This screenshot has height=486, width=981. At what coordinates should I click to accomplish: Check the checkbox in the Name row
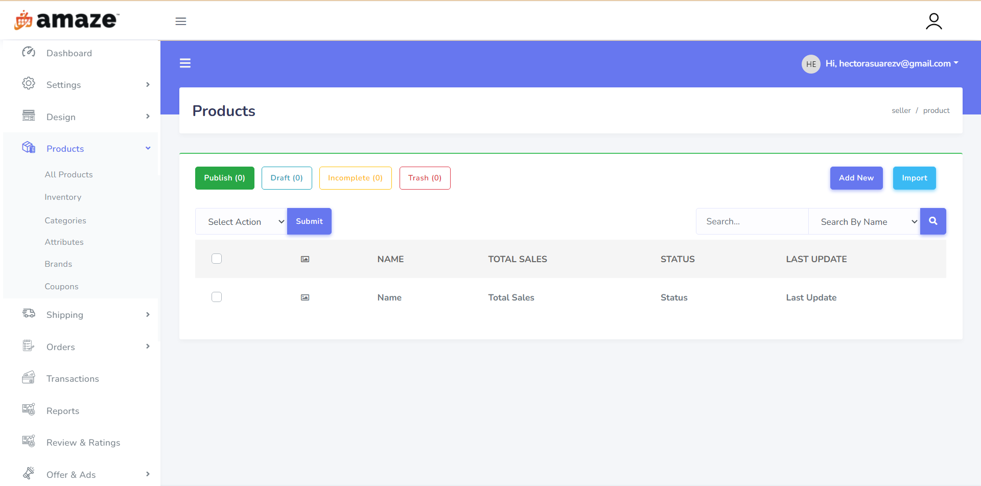click(217, 297)
